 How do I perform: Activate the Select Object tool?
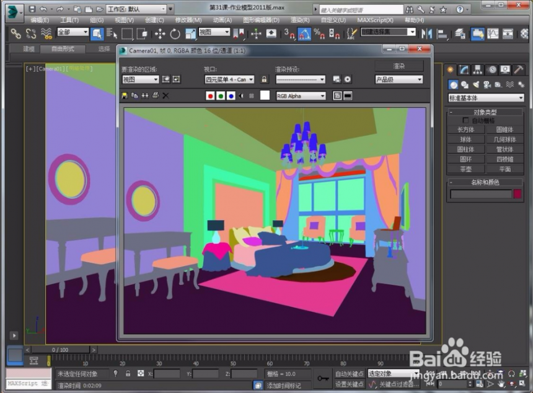coord(97,33)
